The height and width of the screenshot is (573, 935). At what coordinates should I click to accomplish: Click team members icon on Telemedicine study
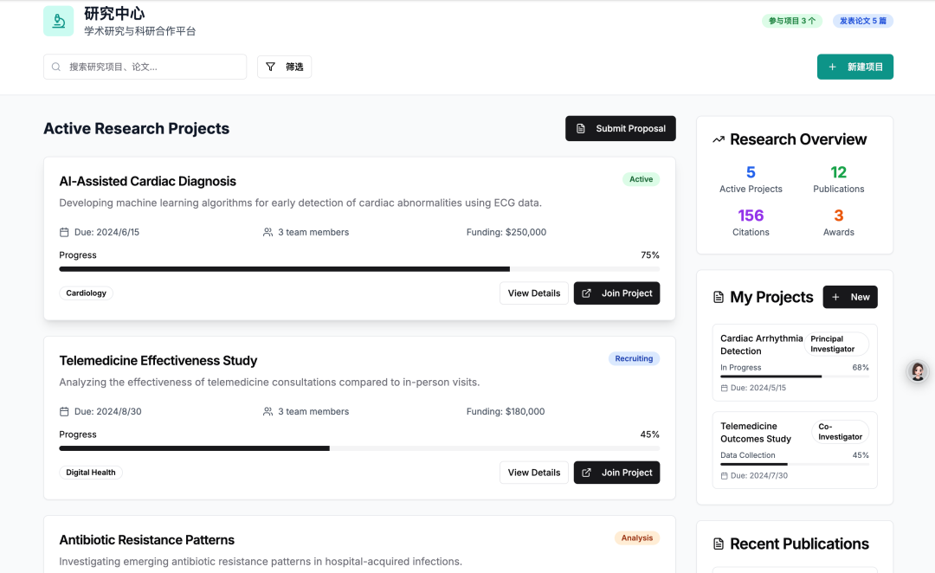pyautogui.click(x=268, y=411)
